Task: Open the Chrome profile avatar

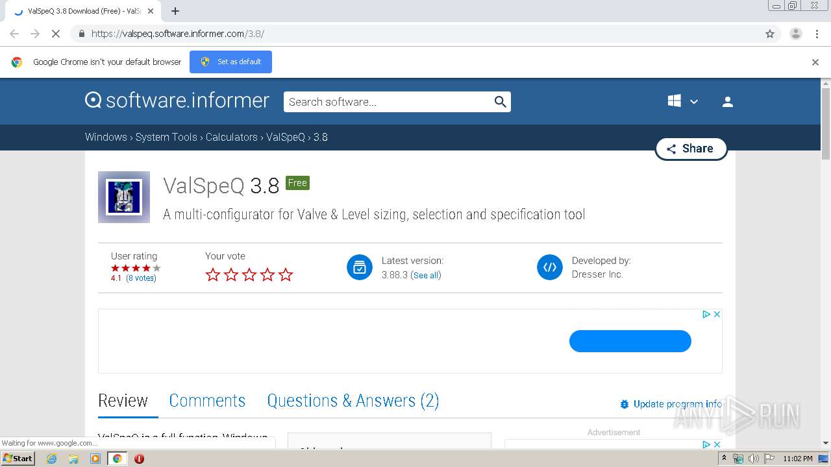Action: (x=795, y=34)
